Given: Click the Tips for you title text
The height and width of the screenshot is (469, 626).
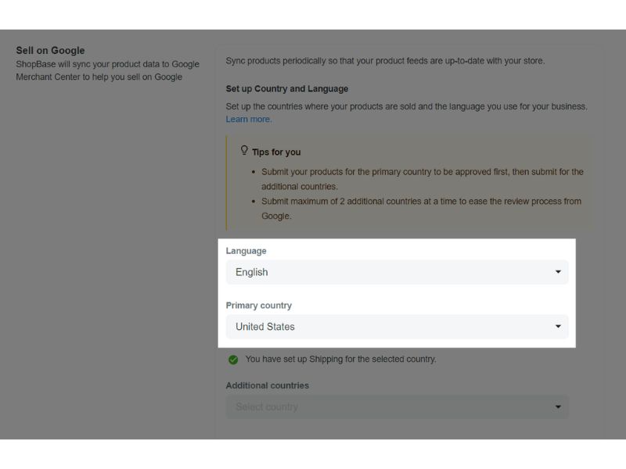Looking at the screenshot, I should (276, 152).
